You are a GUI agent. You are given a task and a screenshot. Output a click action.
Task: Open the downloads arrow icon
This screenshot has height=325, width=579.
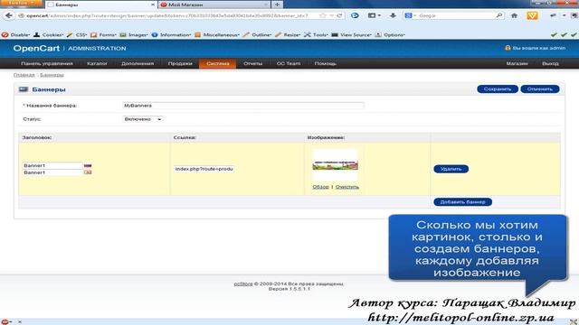click(393, 15)
